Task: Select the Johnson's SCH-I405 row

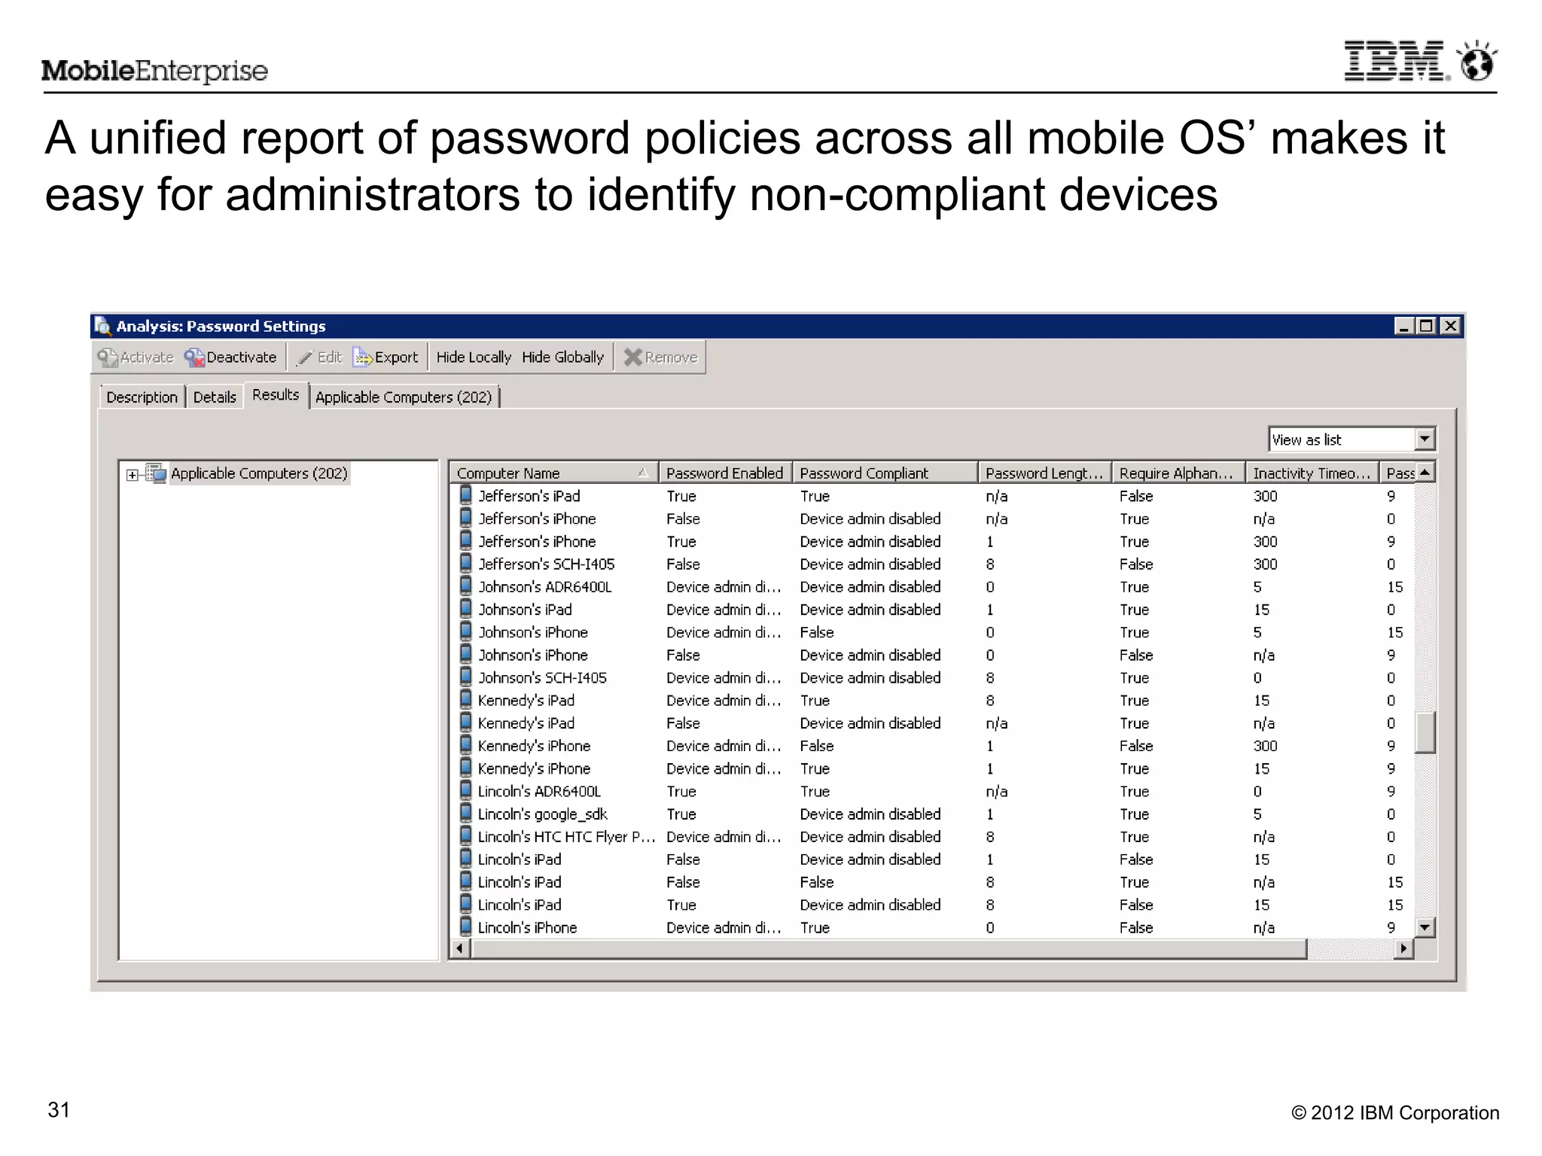Action: pyautogui.click(x=933, y=678)
